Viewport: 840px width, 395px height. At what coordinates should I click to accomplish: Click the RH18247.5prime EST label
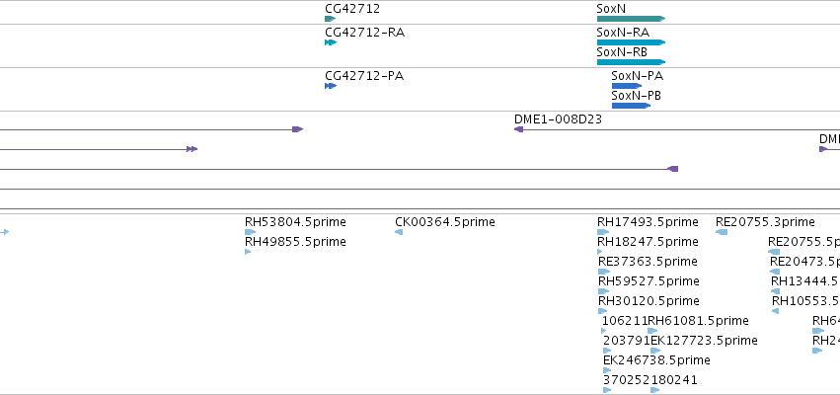pyautogui.click(x=648, y=242)
